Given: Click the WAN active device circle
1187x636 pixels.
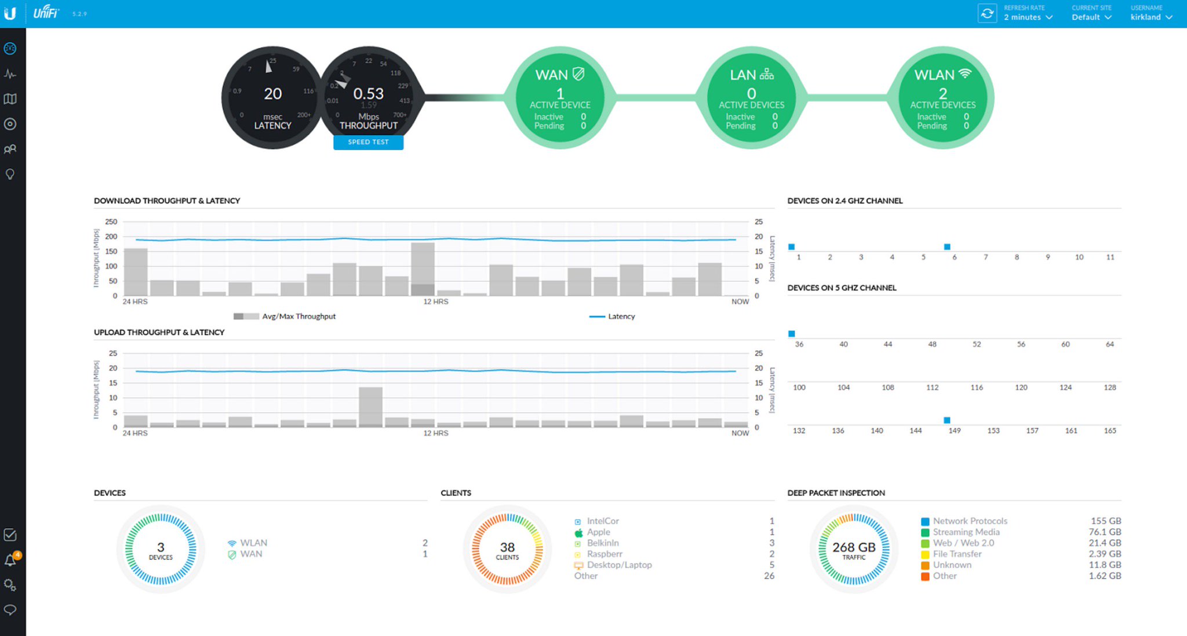Looking at the screenshot, I should pos(560,98).
